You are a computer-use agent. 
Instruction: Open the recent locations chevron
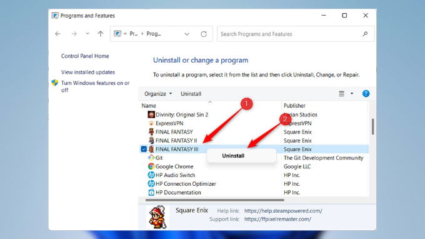(87, 34)
